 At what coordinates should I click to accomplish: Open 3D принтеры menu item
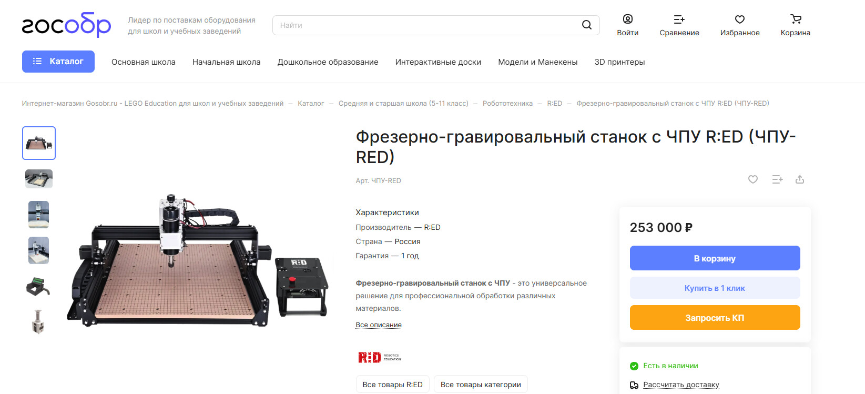point(619,62)
